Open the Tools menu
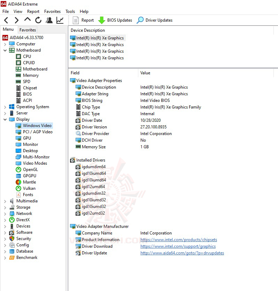Screen dimensions: 278x291 tap(70, 12)
